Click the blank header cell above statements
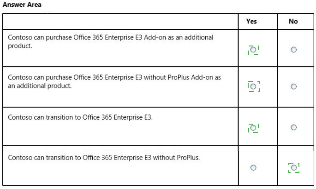Image resolution: width=316 pixels, height=189 pixels. pyautogui.click(x=120, y=21)
